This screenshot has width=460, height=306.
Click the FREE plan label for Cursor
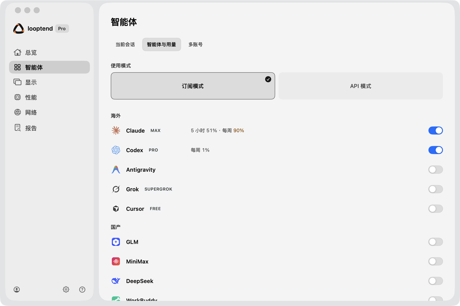coord(155,209)
